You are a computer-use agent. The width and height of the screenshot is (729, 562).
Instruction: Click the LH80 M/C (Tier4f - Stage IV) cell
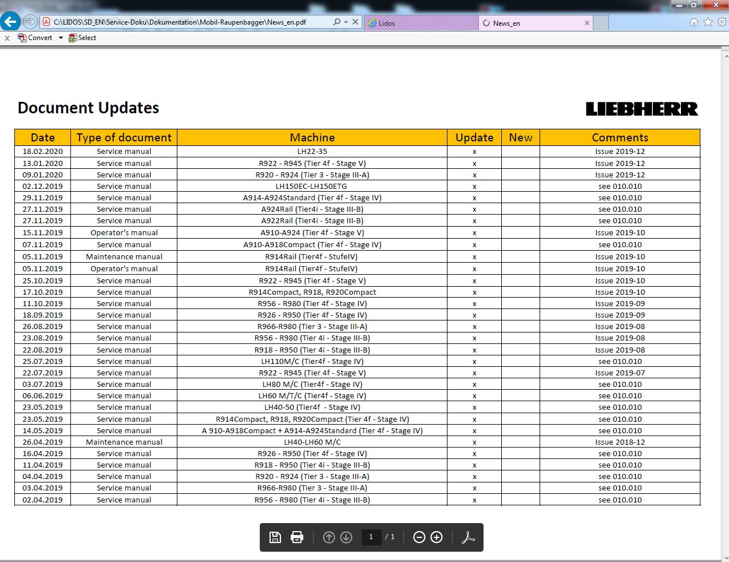click(312, 384)
